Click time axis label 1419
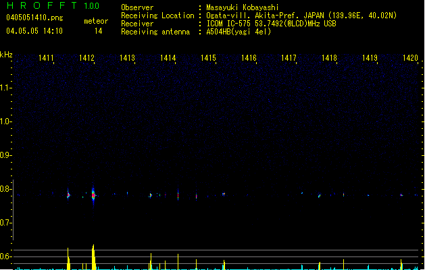 pyautogui.click(x=370, y=58)
